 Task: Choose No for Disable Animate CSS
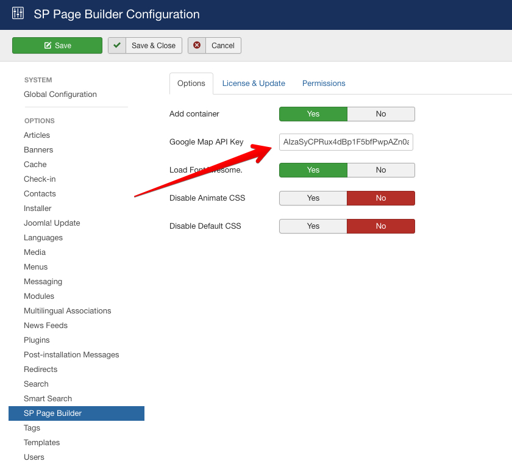pyautogui.click(x=381, y=198)
